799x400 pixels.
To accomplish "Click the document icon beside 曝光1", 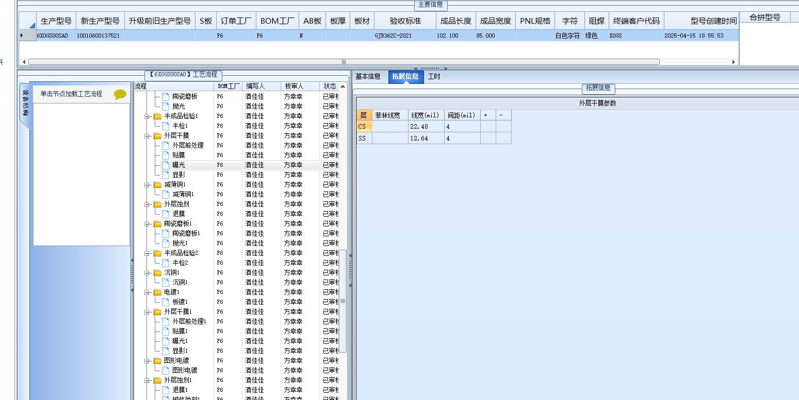I will (166, 341).
